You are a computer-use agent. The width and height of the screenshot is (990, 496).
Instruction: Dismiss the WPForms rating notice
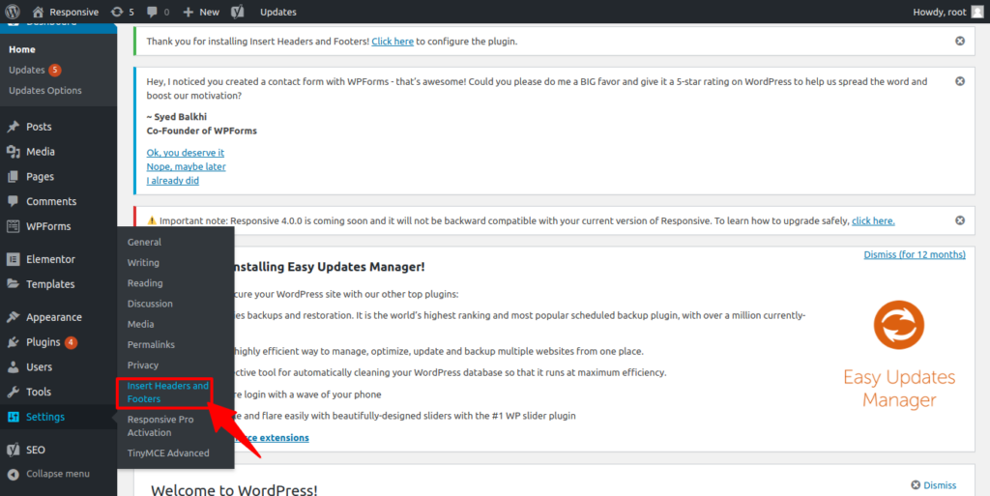[x=960, y=81]
